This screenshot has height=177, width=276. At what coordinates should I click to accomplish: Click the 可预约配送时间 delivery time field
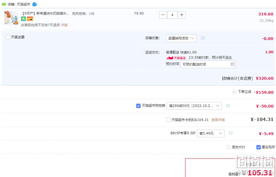click(208, 64)
